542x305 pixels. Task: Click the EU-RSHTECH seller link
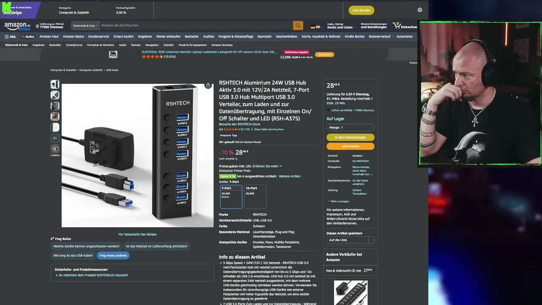point(360,161)
